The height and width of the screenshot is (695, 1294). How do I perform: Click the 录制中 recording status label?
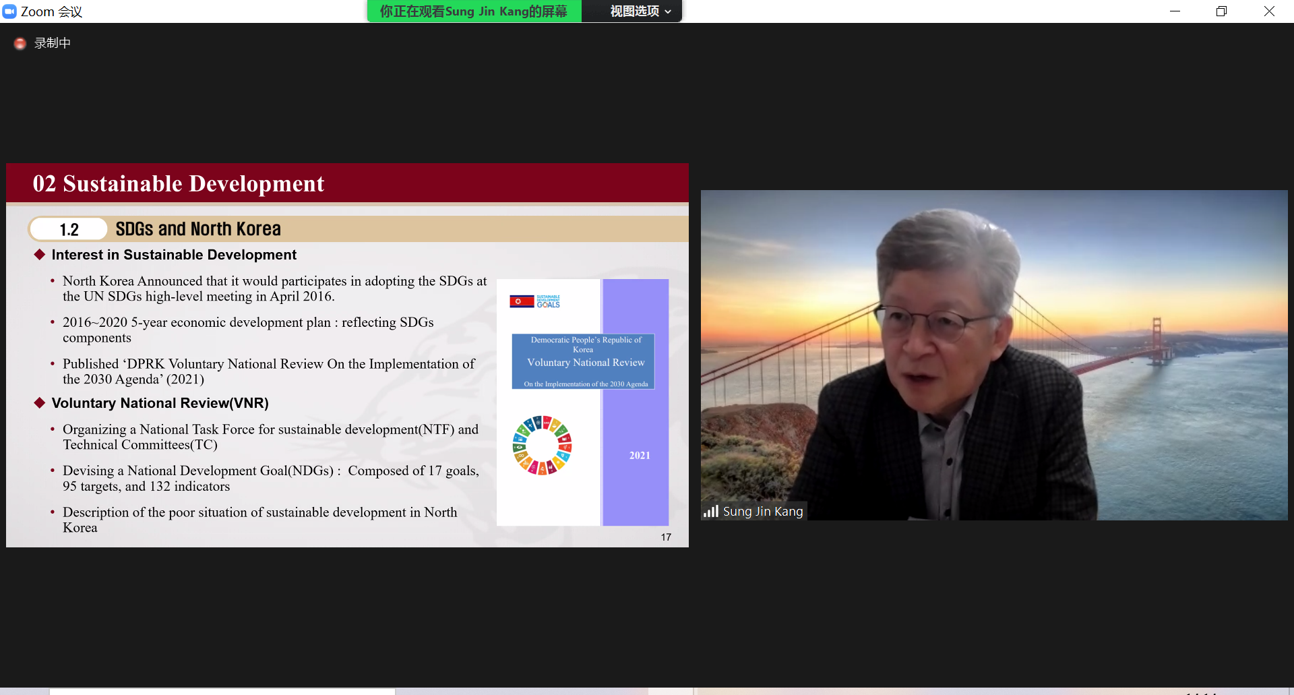click(x=53, y=43)
